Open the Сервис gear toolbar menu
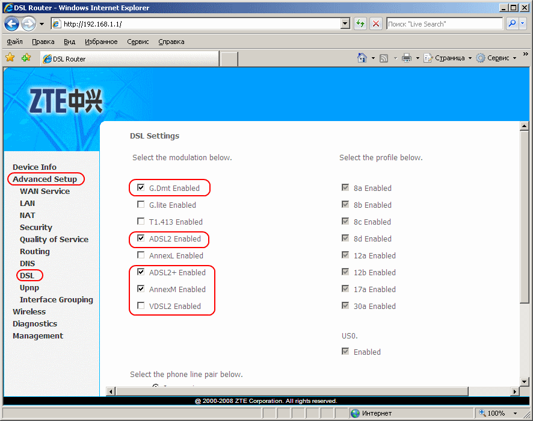This screenshot has height=421, width=533. click(x=496, y=58)
